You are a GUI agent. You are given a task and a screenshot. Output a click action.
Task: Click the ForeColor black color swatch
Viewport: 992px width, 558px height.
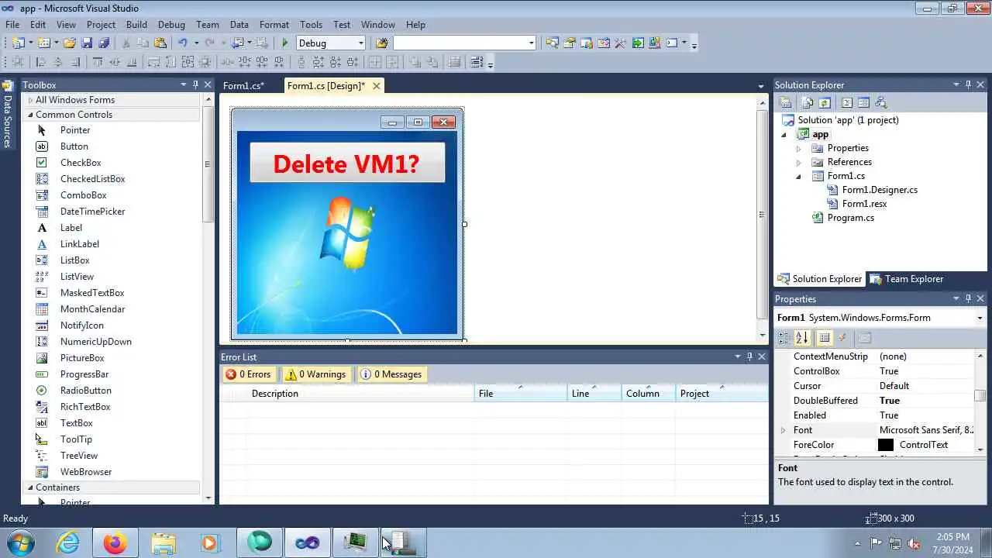pyautogui.click(x=885, y=445)
